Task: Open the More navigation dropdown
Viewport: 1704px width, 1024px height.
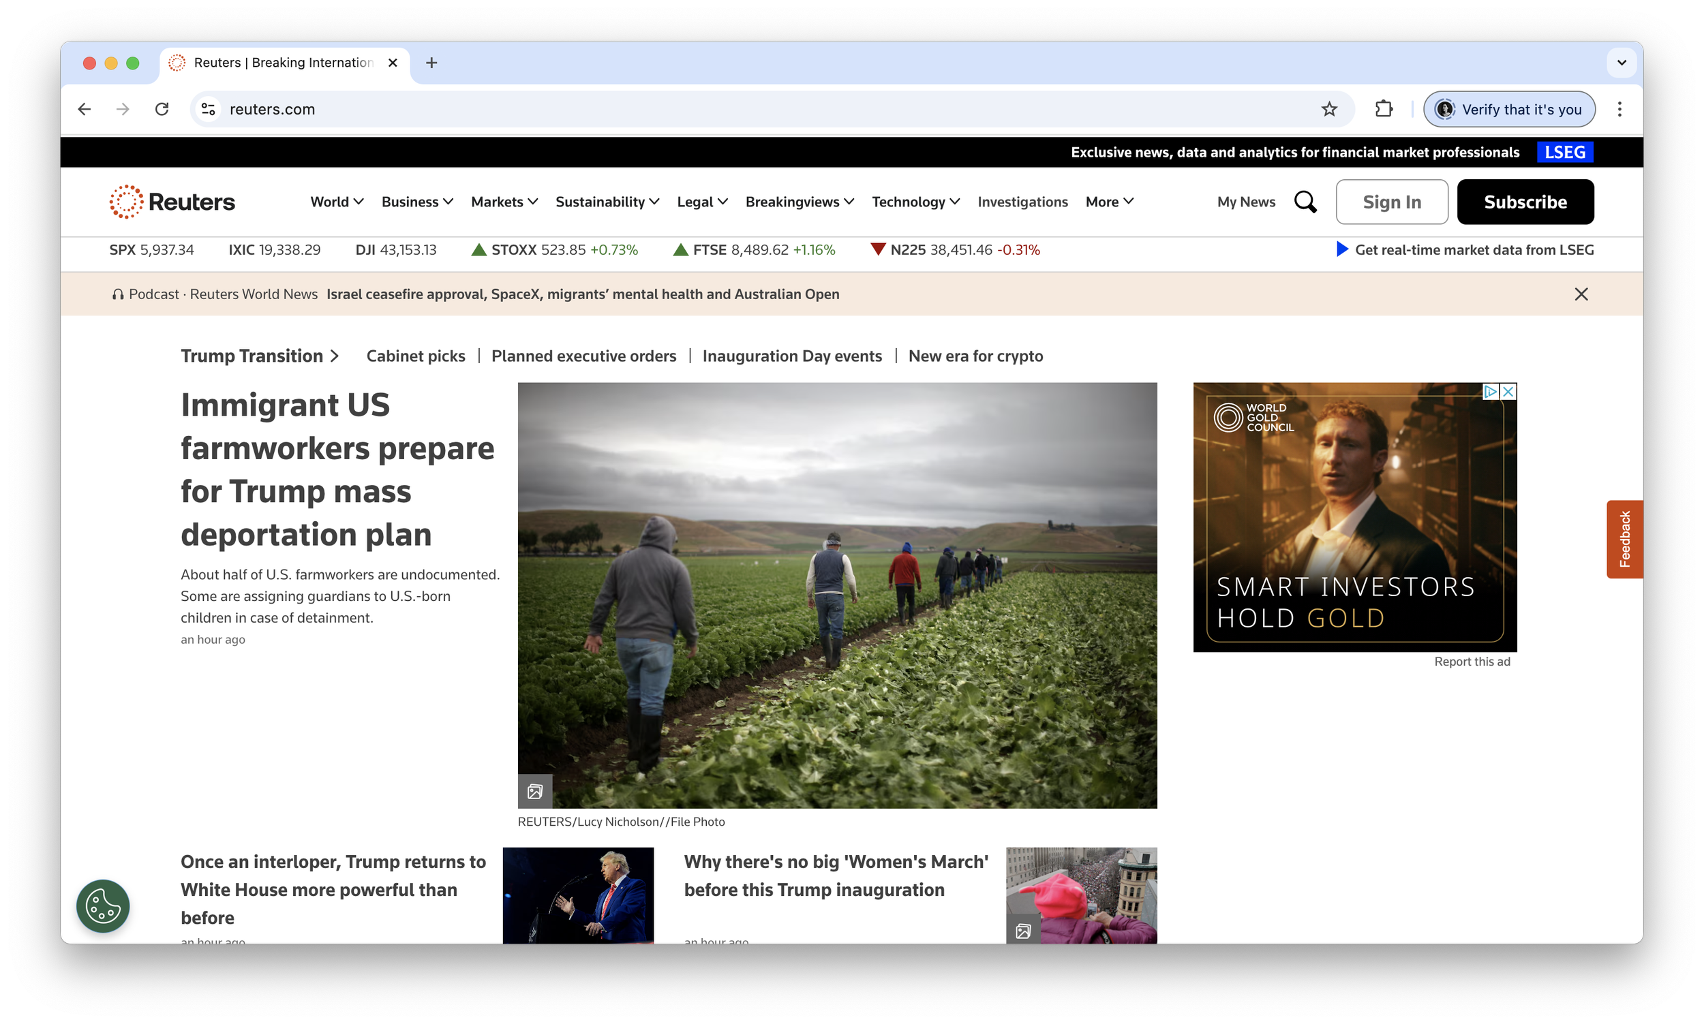Action: pos(1108,202)
